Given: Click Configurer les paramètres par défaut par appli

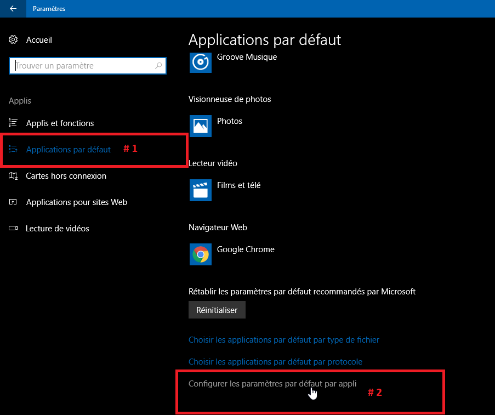Looking at the screenshot, I should (x=272, y=384).
